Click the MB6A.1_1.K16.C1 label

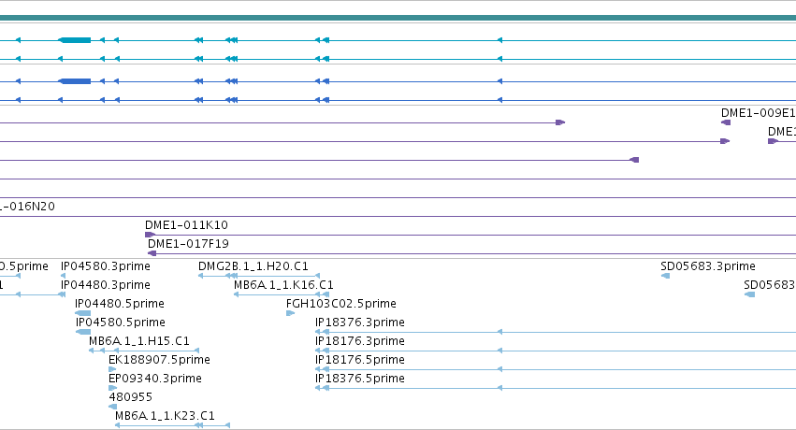283,285
